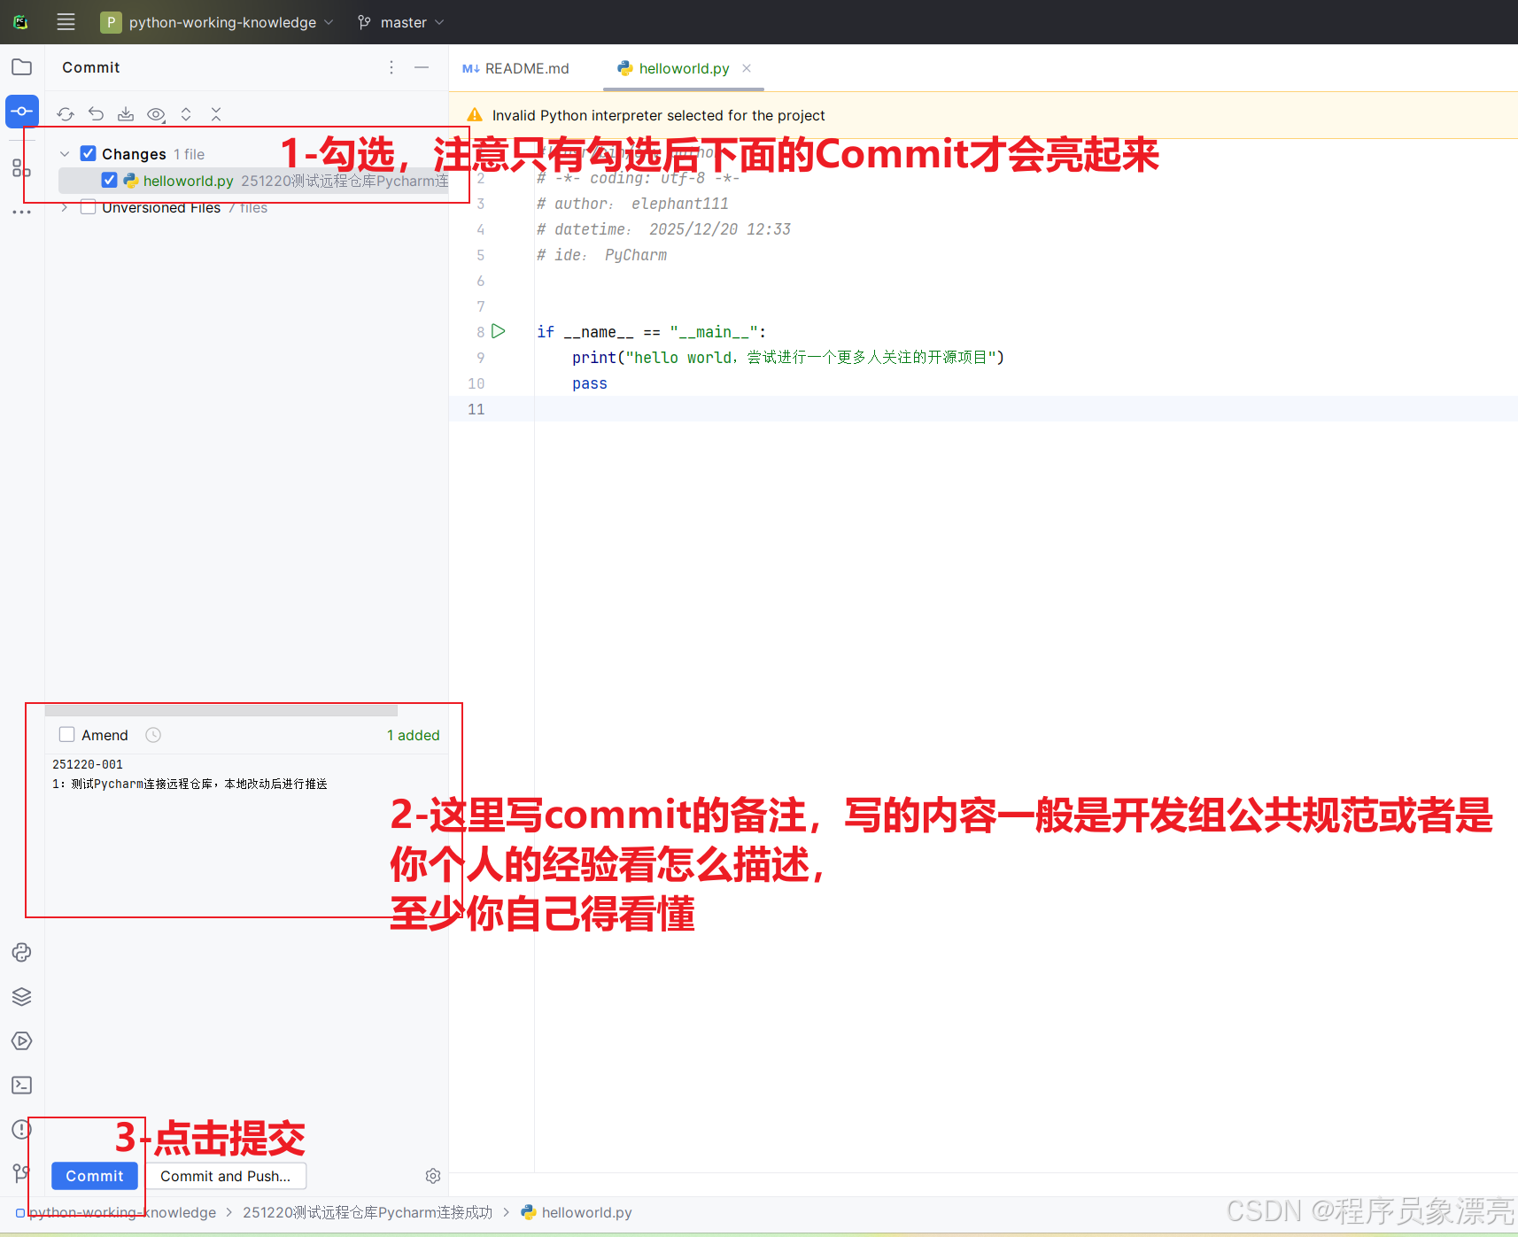Open the Commit panel options menu
Screen dimensions: 1518x1237
(391, 67)
